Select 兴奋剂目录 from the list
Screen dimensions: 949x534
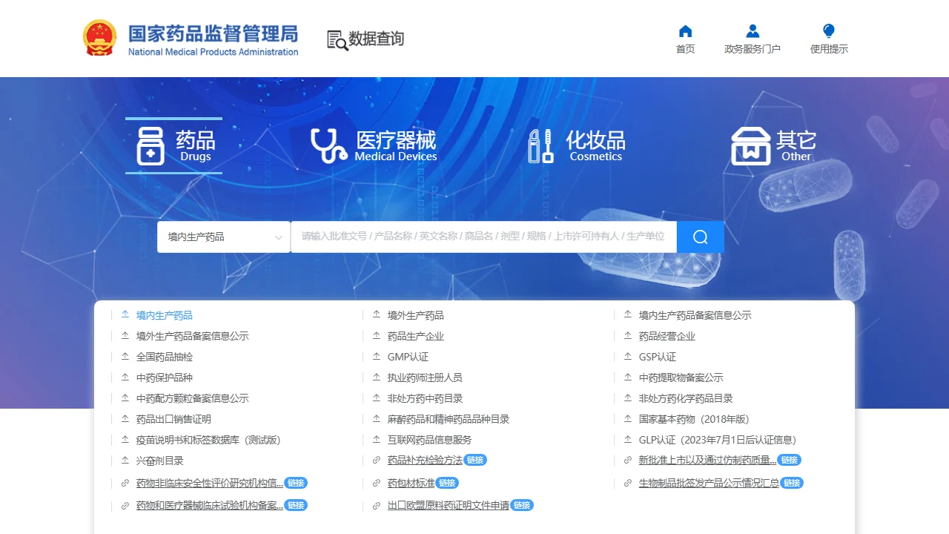pos(159,461)
